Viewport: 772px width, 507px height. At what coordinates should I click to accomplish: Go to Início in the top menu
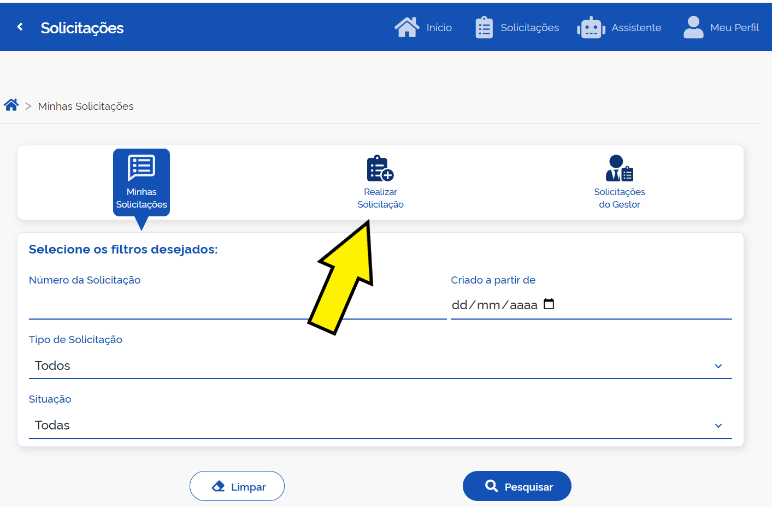(439, 28)
